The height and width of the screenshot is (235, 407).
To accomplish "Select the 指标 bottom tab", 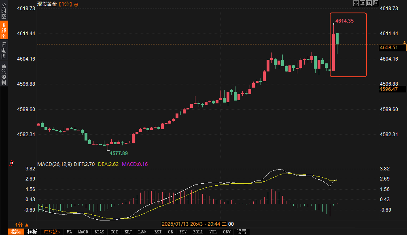I will (16, 232).
